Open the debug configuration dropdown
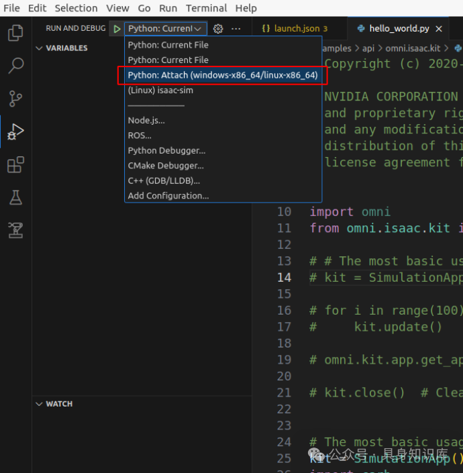Screen dimensions: 463x473 click(165, 29)
